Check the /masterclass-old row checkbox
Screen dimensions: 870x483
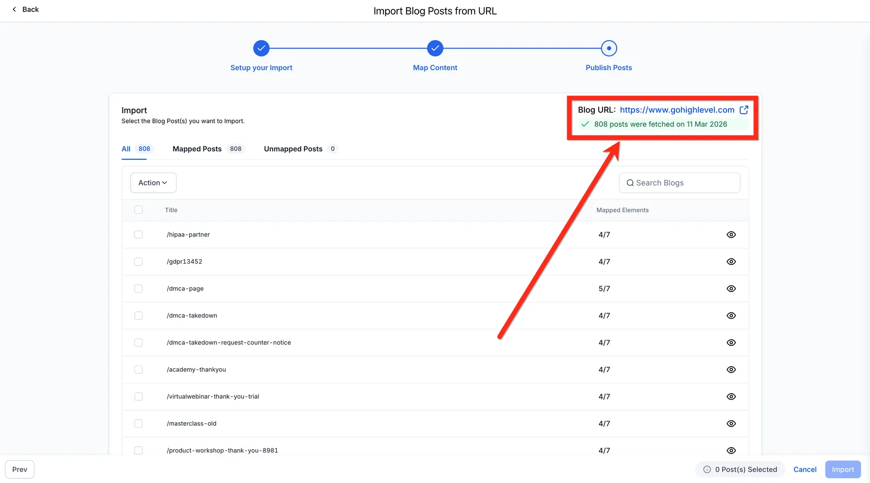point(139,424)
